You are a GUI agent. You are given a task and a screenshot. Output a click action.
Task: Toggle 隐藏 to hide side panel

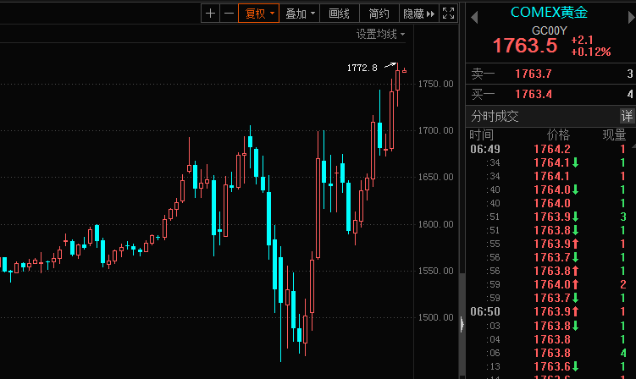[418, 13]
